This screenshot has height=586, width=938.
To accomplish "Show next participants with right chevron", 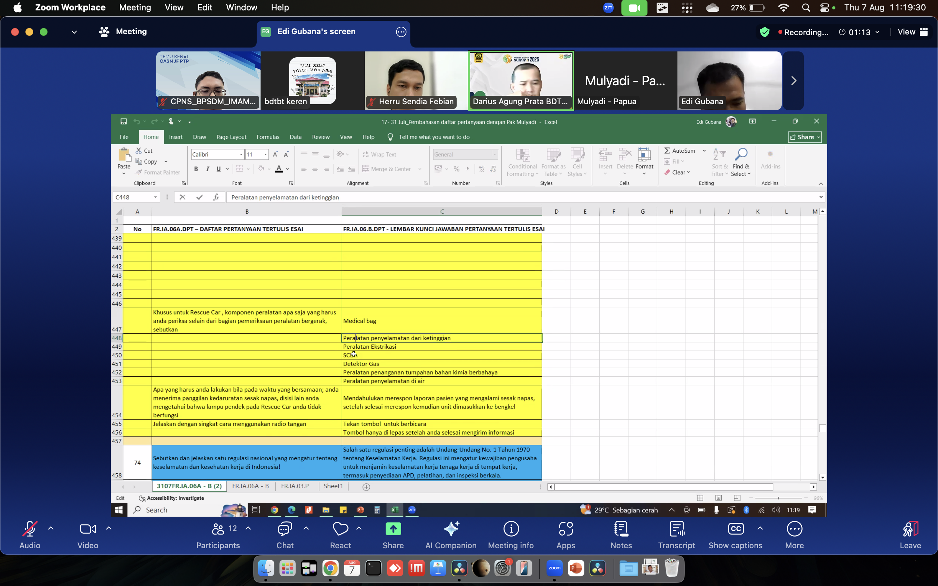I will click(x=793, y=81).
